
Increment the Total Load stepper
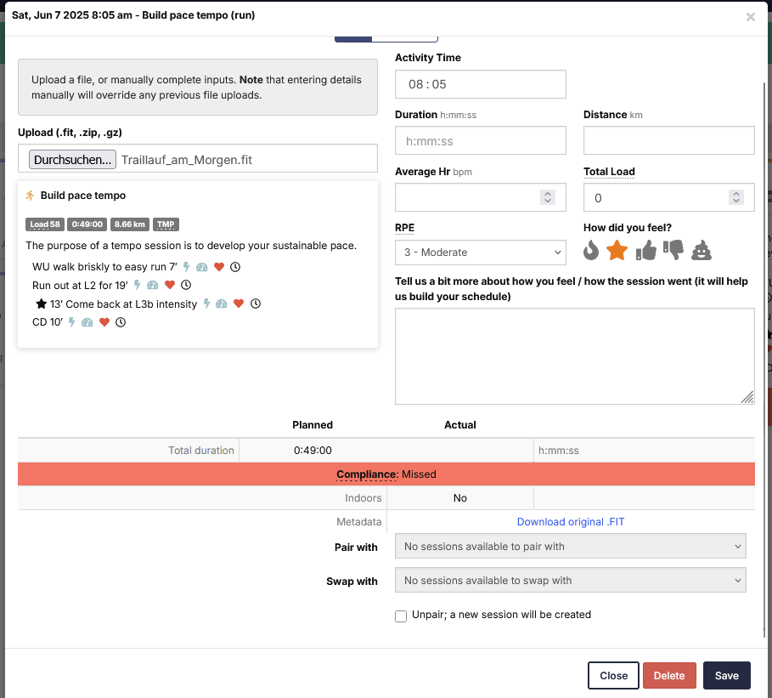click(736, 194)
